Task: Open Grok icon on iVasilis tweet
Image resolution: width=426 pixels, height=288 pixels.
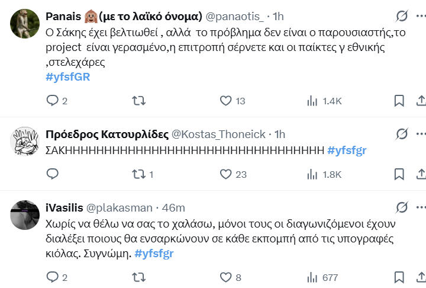Action: point(402,207)
